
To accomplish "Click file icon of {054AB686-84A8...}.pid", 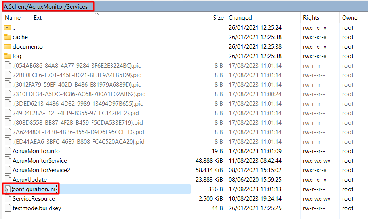I will coord(8,66).
